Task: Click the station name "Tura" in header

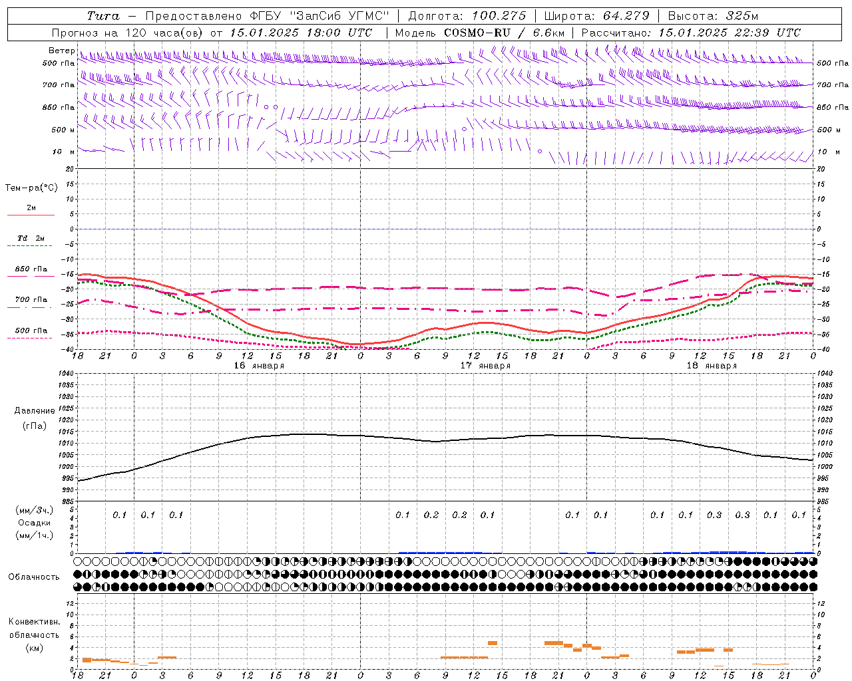Action: pyautogui.click(x=103, y=16)
